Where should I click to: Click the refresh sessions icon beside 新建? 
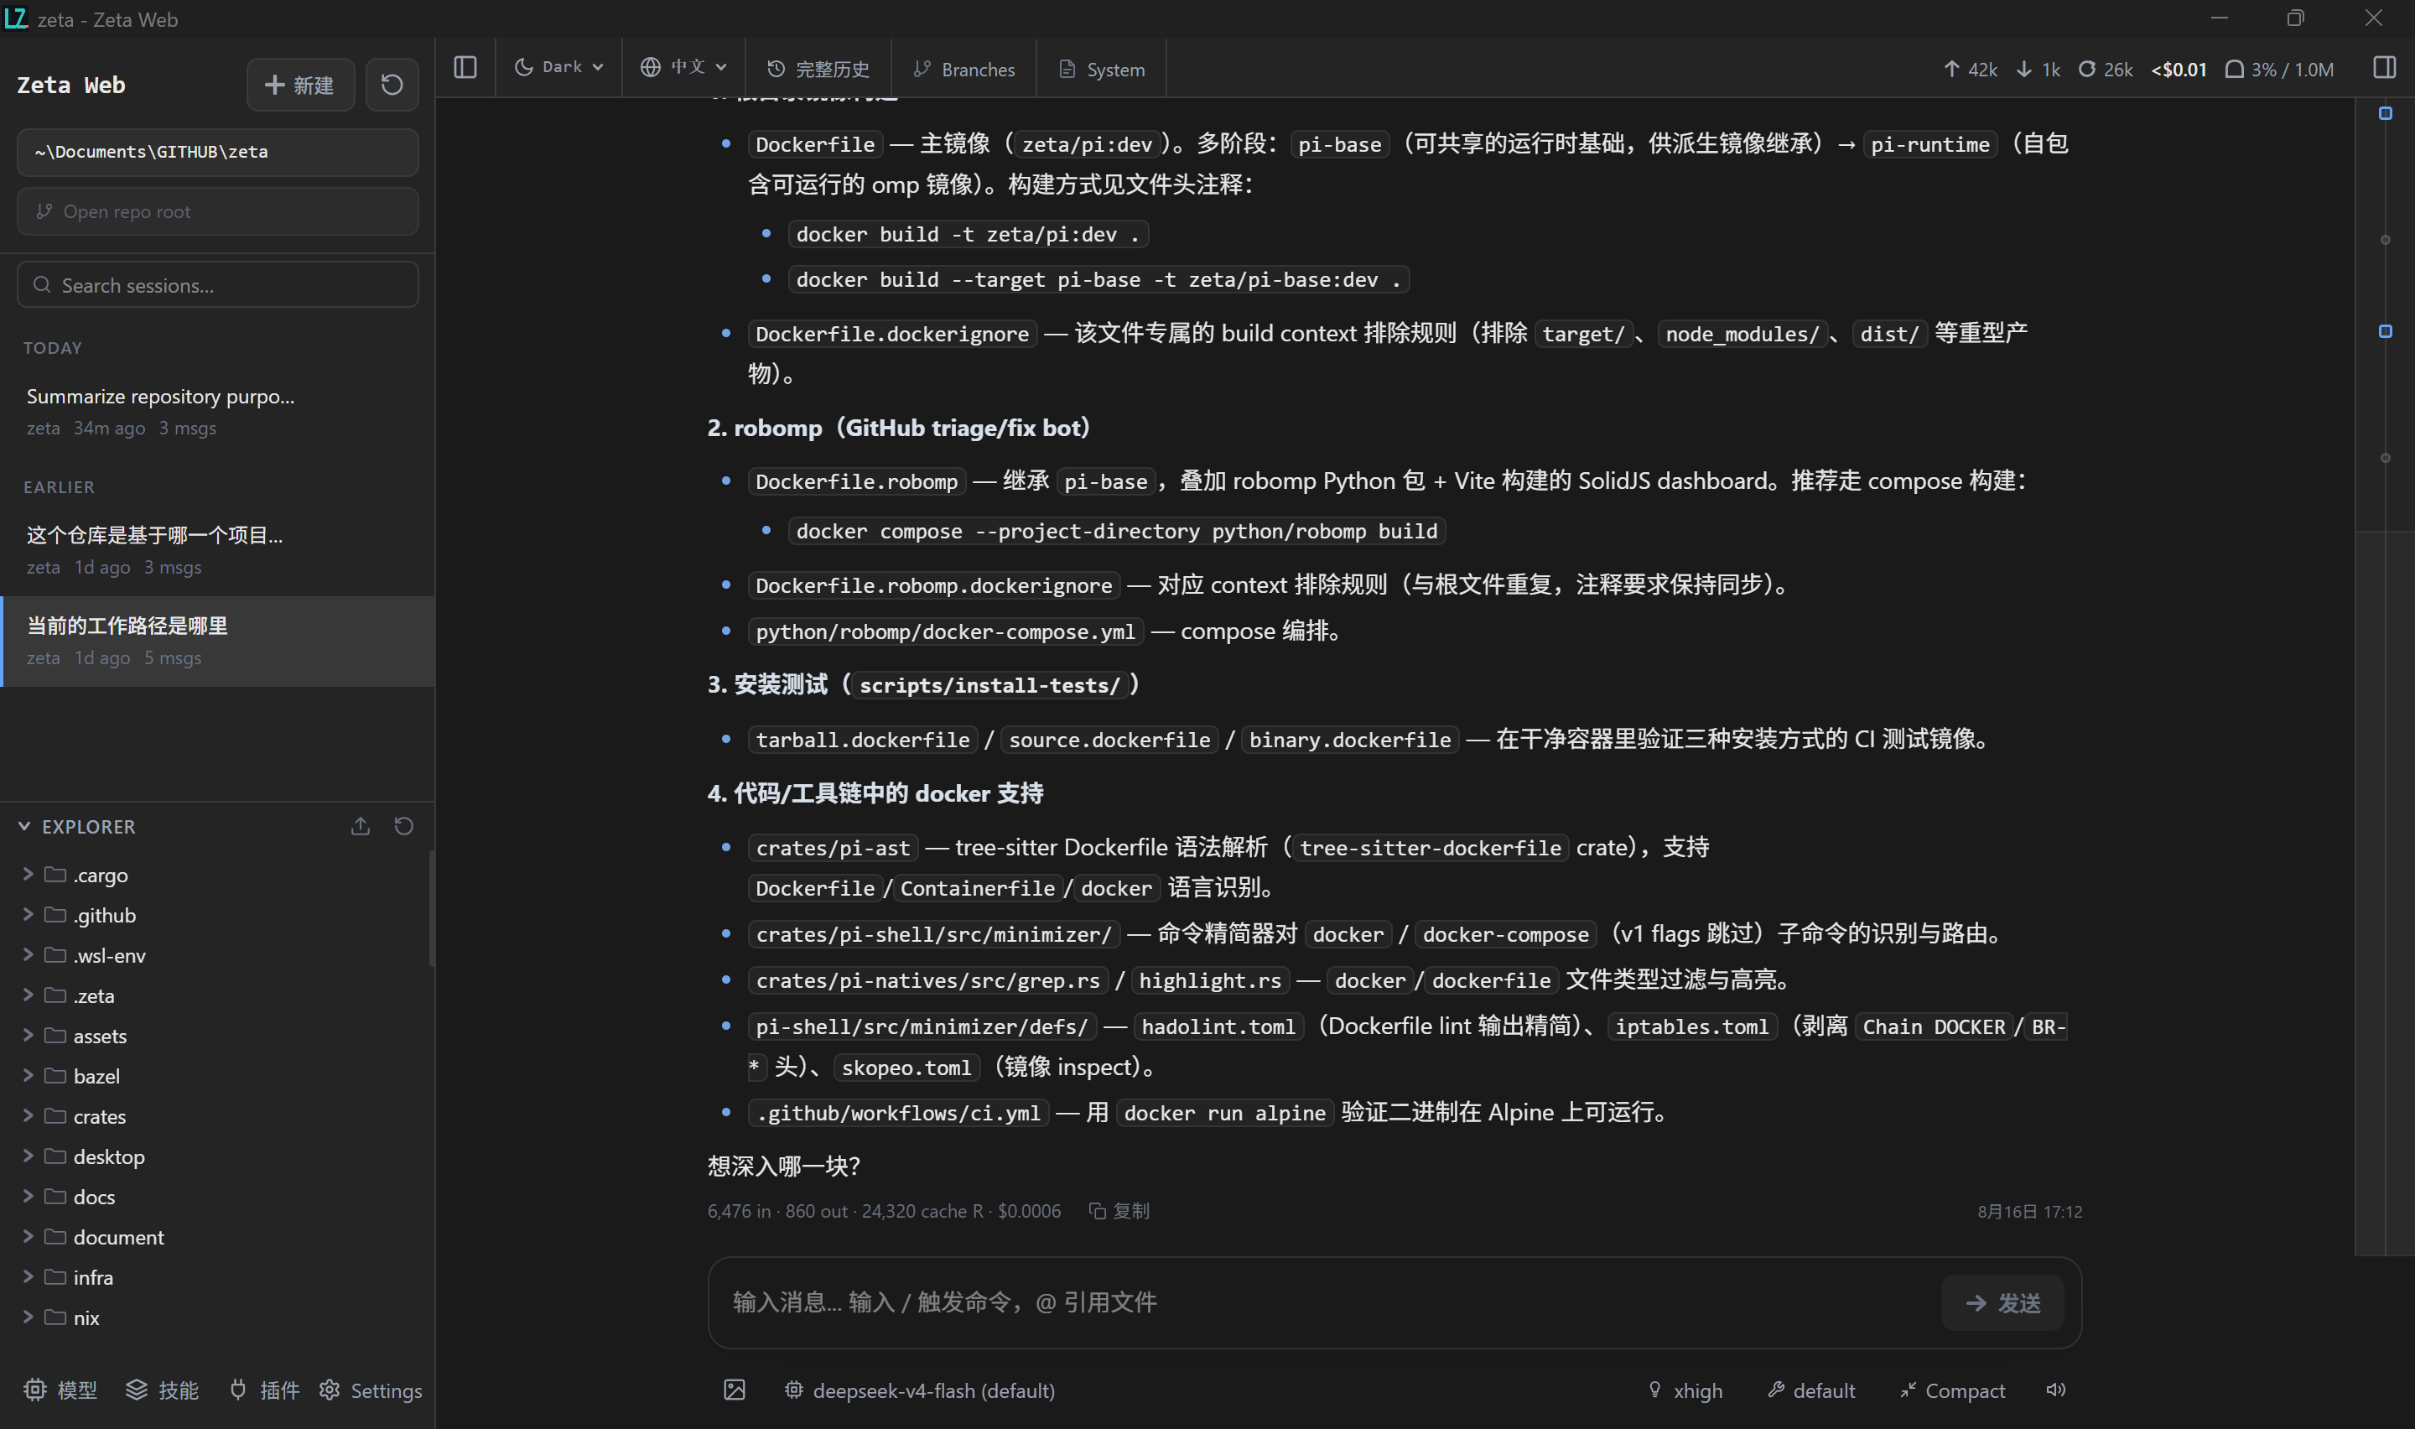[x=392, y=85]
